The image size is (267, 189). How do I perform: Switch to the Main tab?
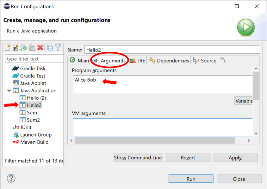[x=79, y=61]
